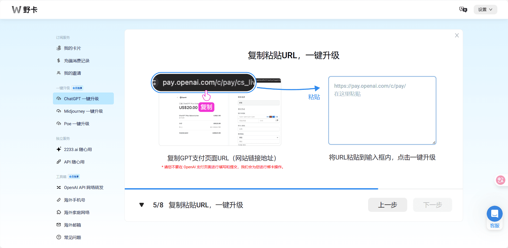The width and height of the screenshot is (508, 248).
Task: Click the upload icon beside ChatGPT 一键升级
Action: coord(59,99)
